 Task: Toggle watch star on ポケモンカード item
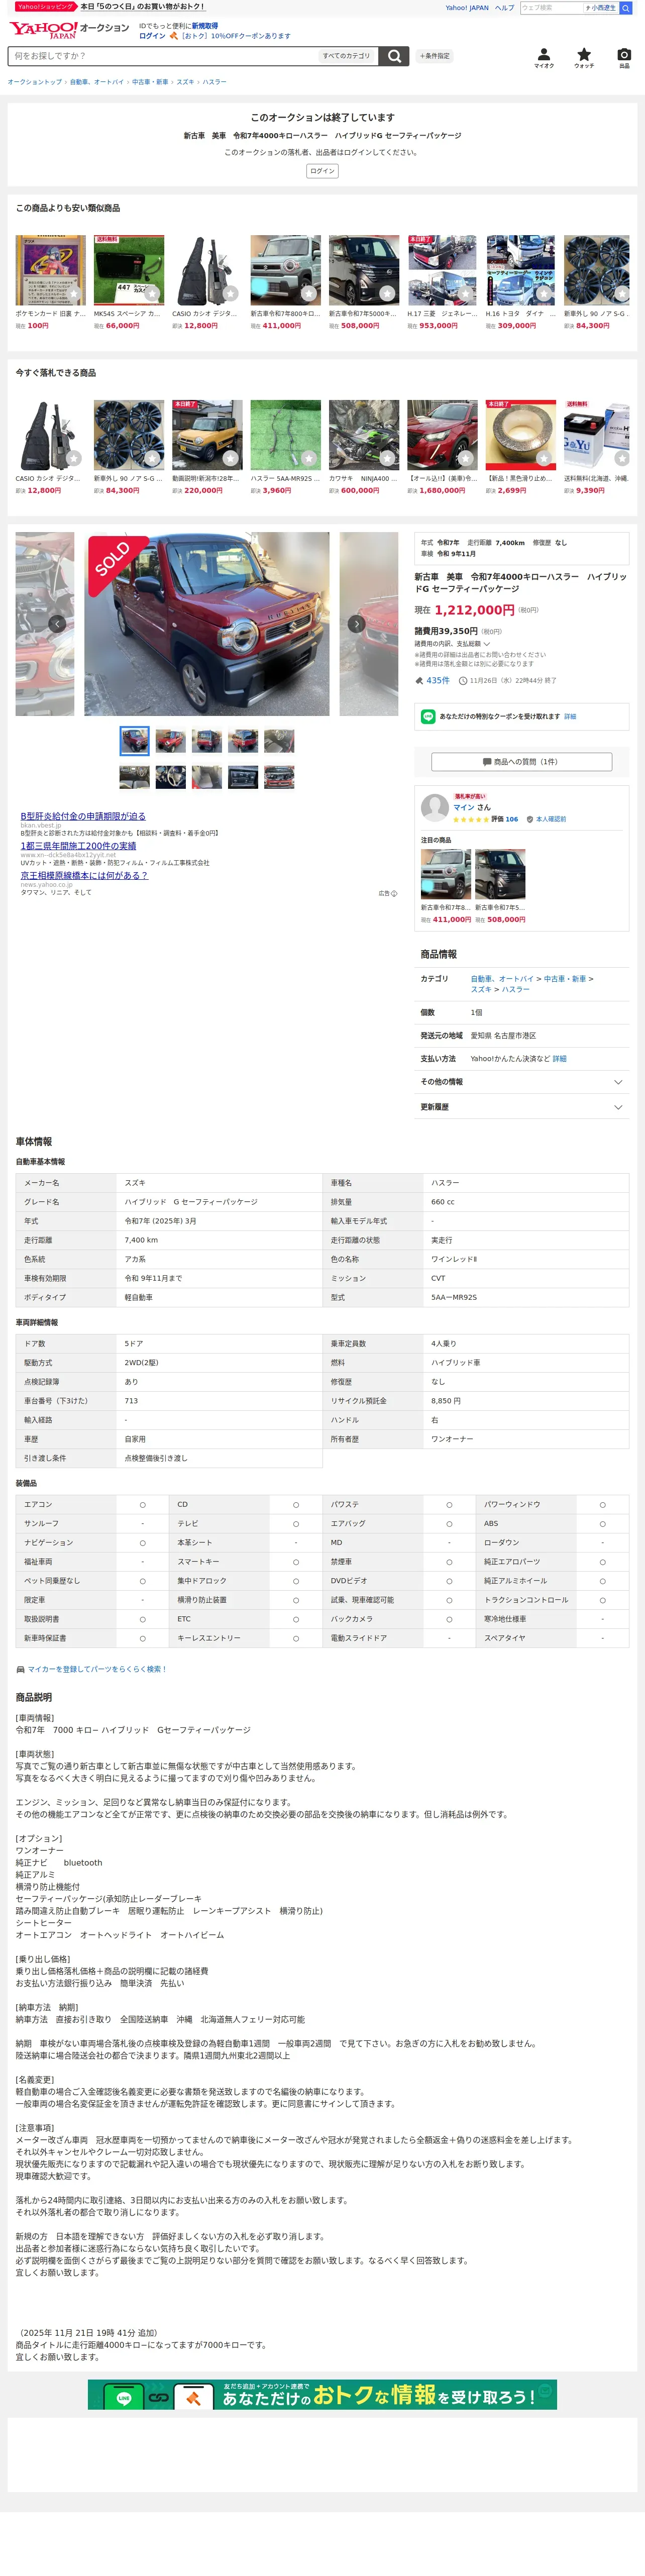(x=73, y=293)
